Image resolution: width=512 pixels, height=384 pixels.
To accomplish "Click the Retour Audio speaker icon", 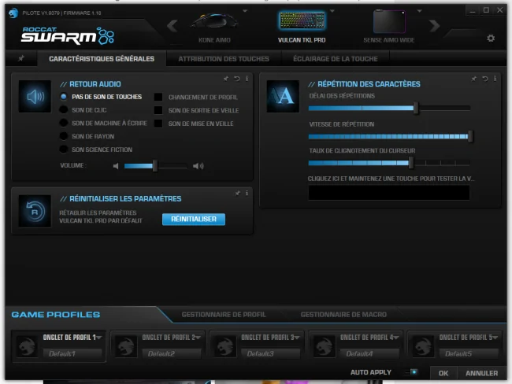I will [35, 97].
